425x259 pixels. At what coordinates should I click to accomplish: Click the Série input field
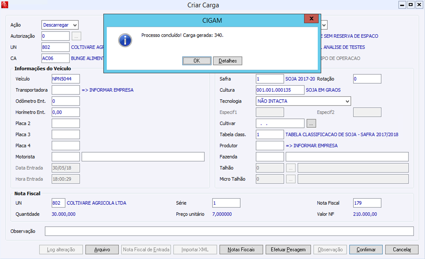(x=226, y=203)
